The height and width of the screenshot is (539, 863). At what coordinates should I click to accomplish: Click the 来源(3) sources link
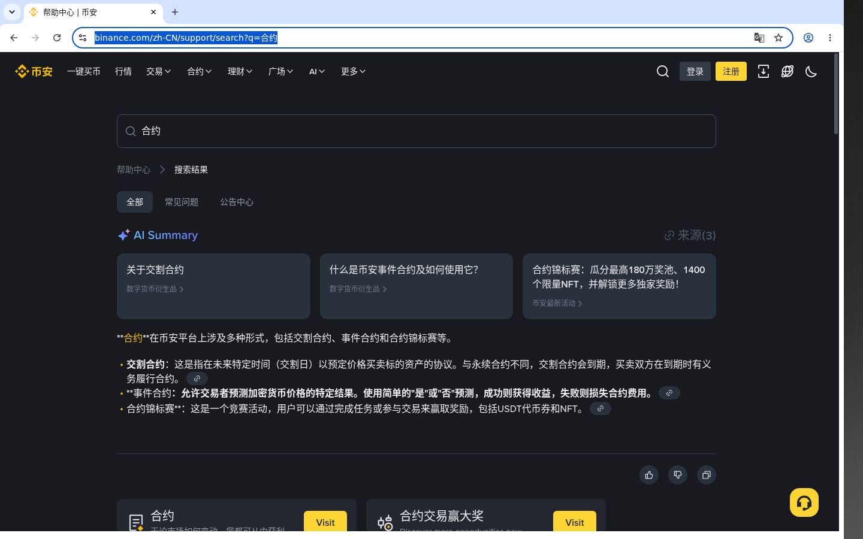(x=690, y=235)
